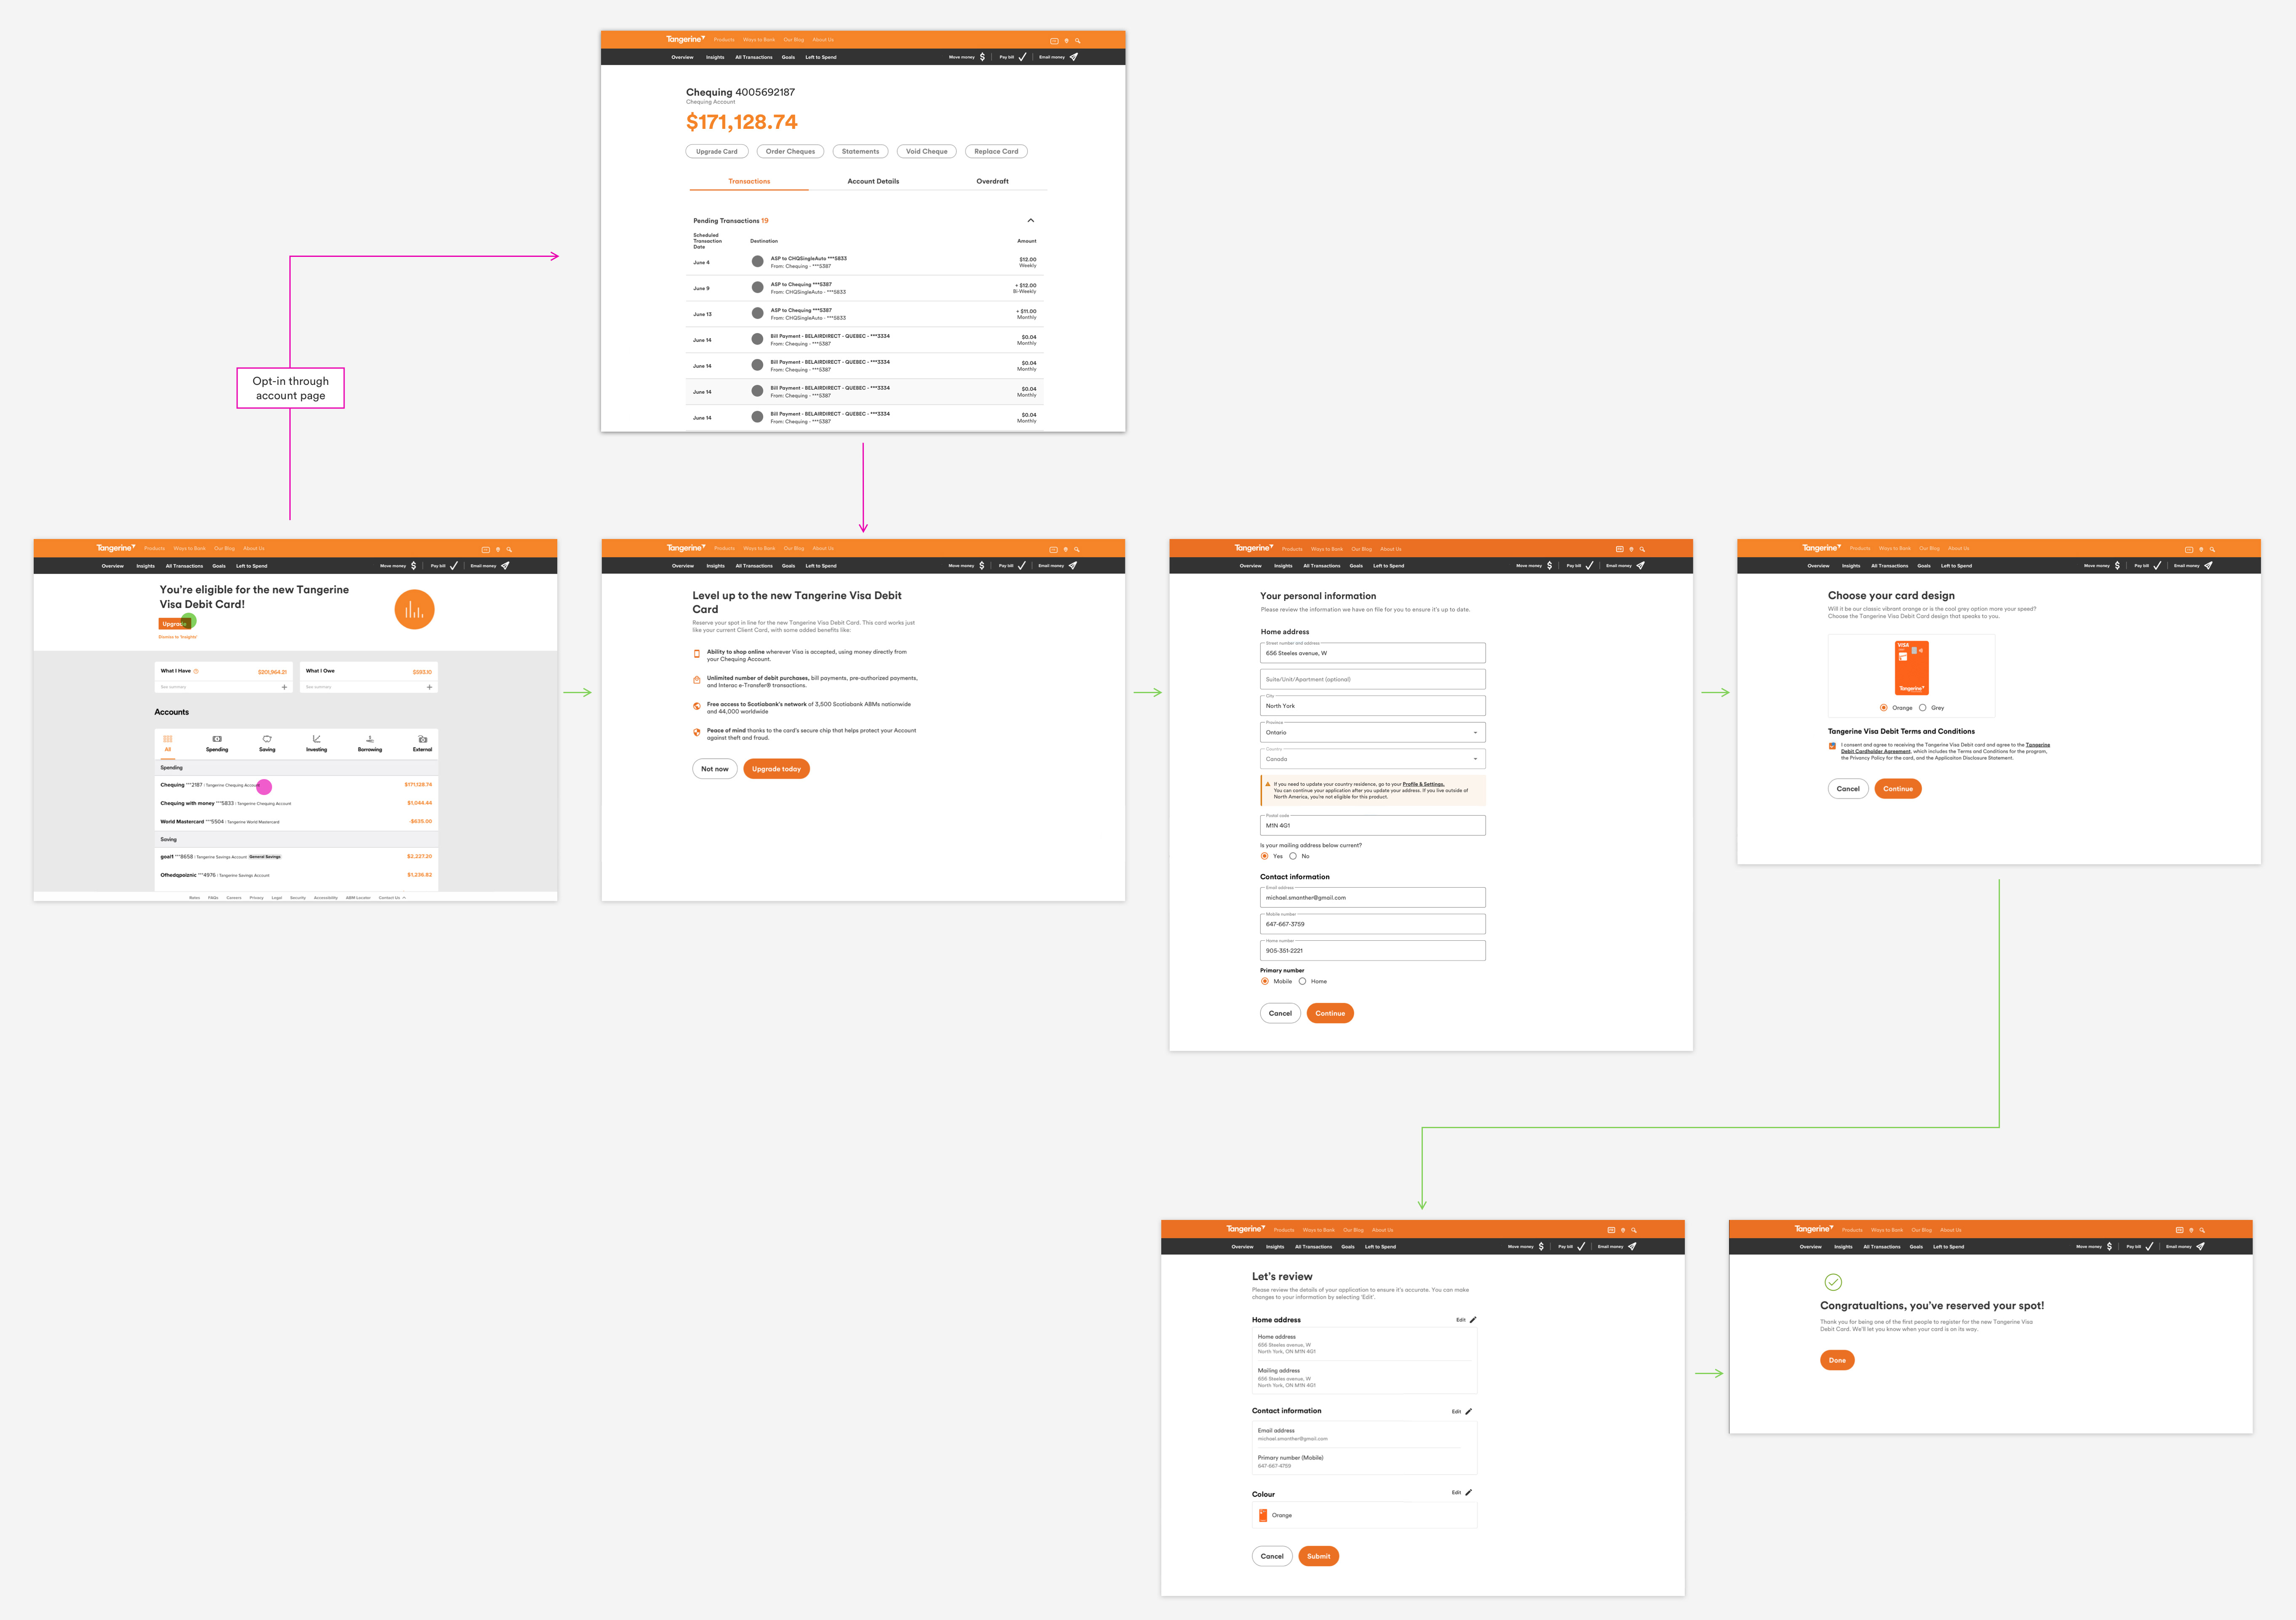Viewport: 2296px width, 1620px height.
Task: Click the Email money paper plane icon on the Level up screen
Action: [x=1072, y=566]
